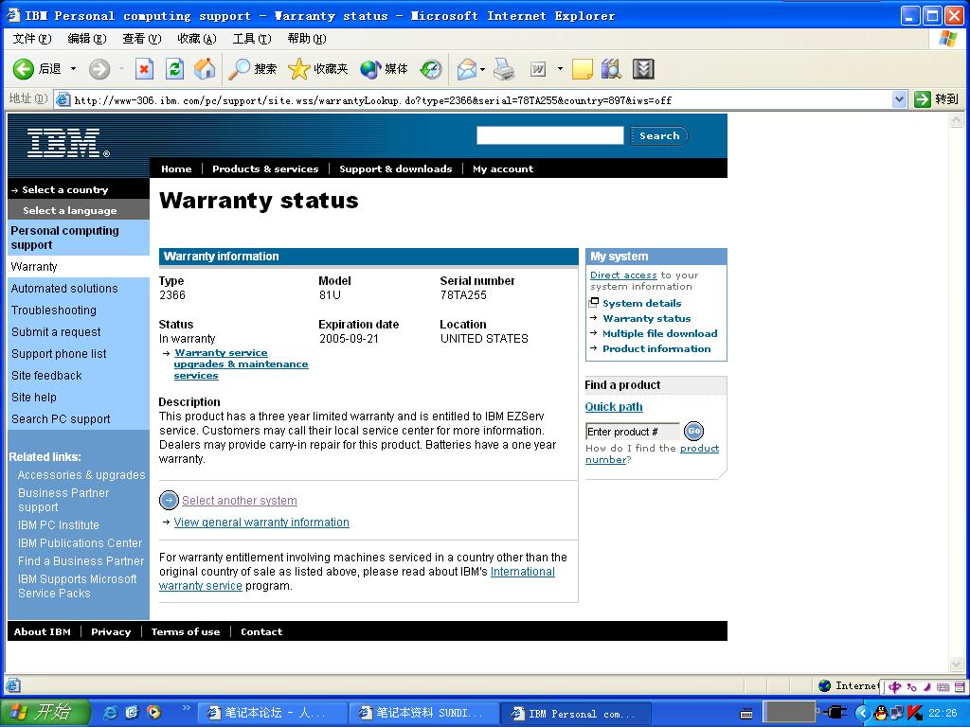Open the History clock icon in toolbar
Screen dimensions: 970x727
(x=431, y=68)
